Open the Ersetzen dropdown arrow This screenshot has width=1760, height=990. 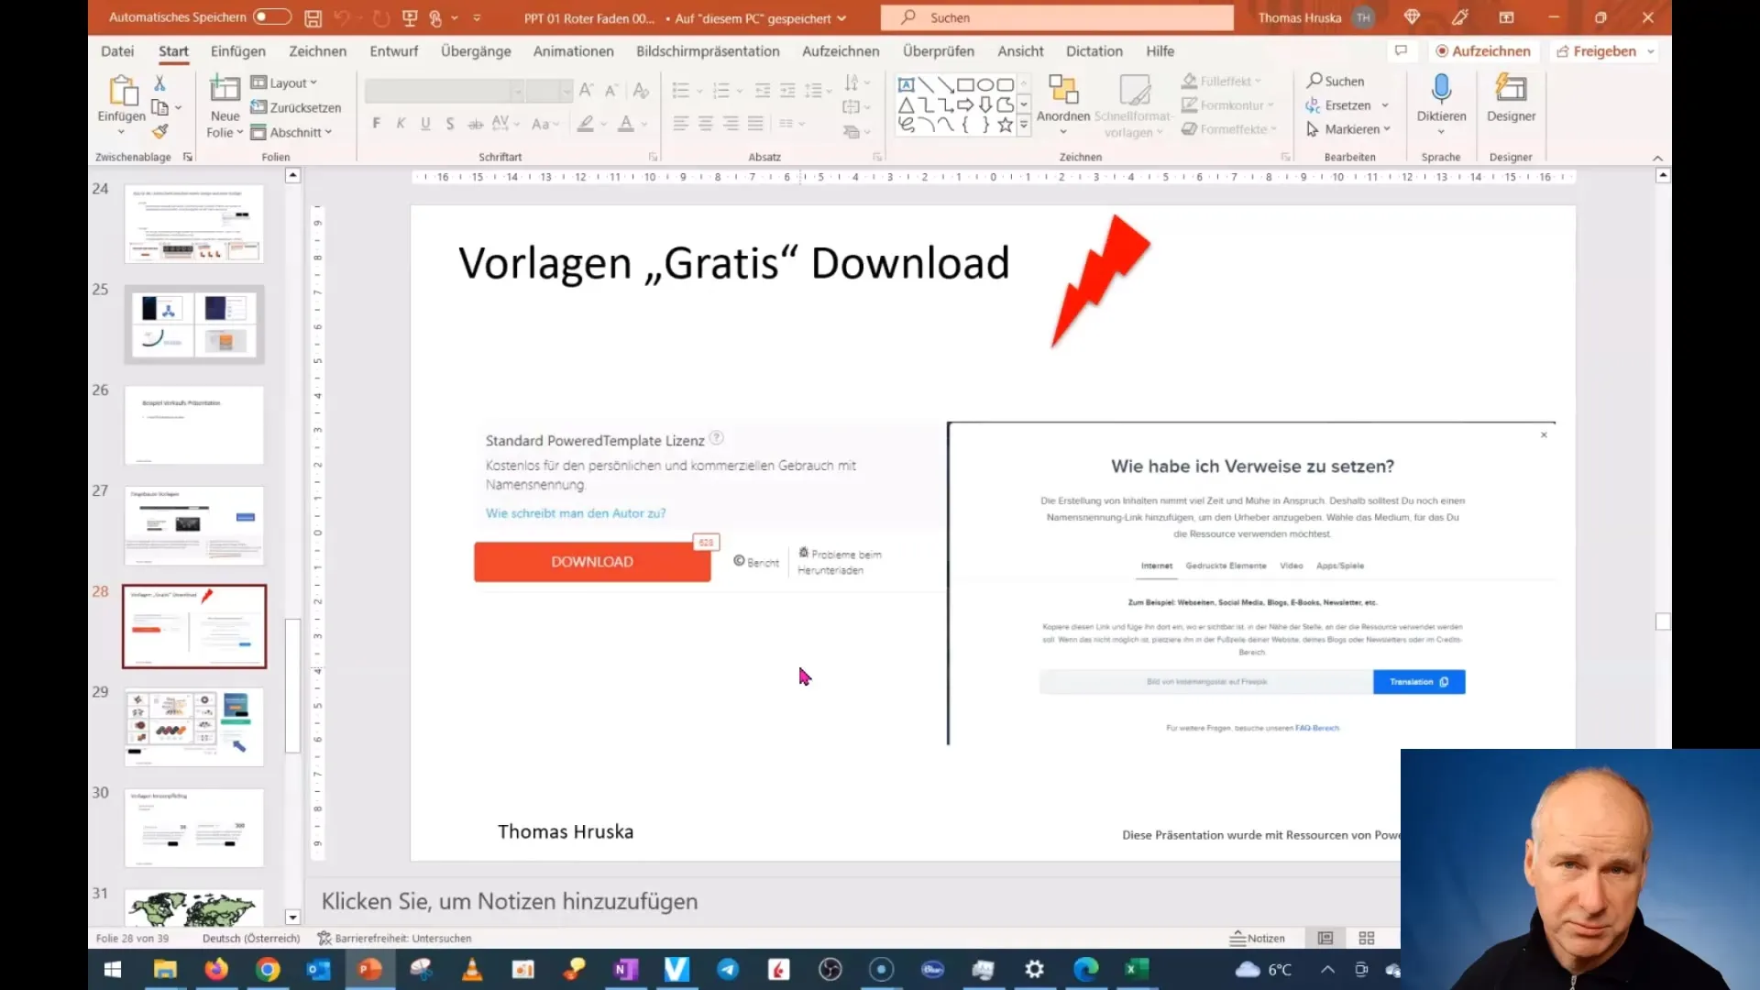1385,105
